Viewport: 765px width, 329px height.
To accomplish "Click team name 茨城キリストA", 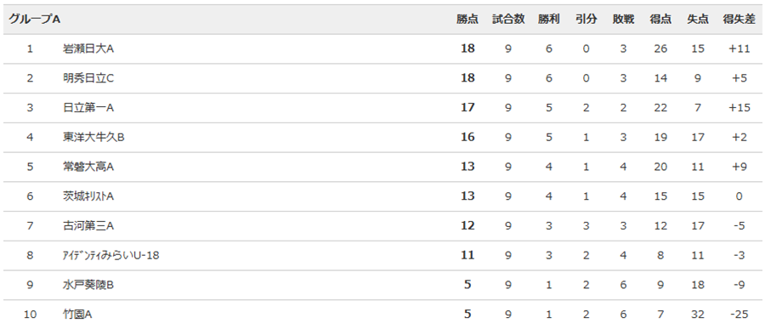I will (x=88, y=196).
